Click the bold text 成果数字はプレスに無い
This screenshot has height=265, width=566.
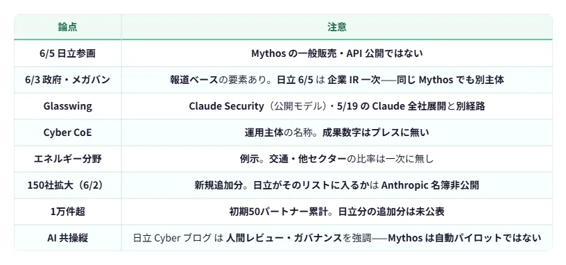click(x=374, y=132)
